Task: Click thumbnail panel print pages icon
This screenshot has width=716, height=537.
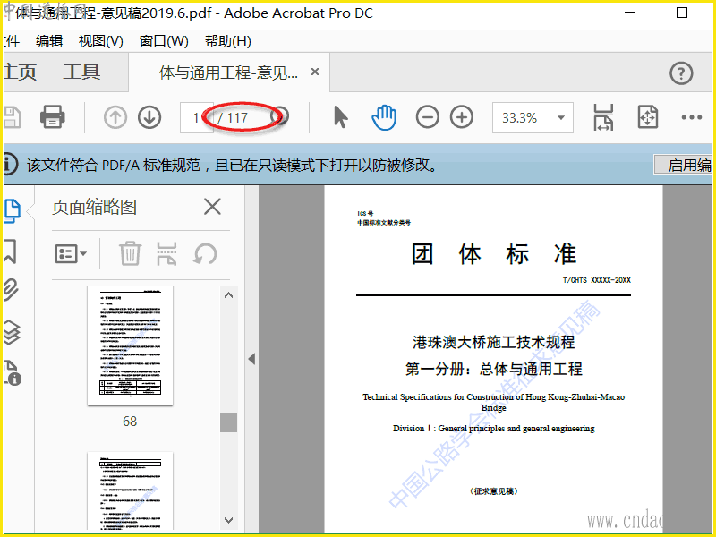Action: click(166, 253)
